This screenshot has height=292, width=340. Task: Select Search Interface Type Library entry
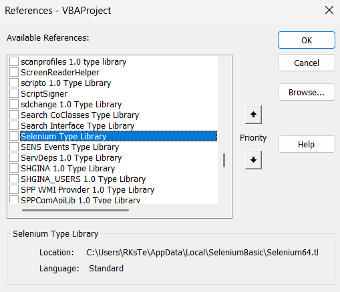[77, 126]
